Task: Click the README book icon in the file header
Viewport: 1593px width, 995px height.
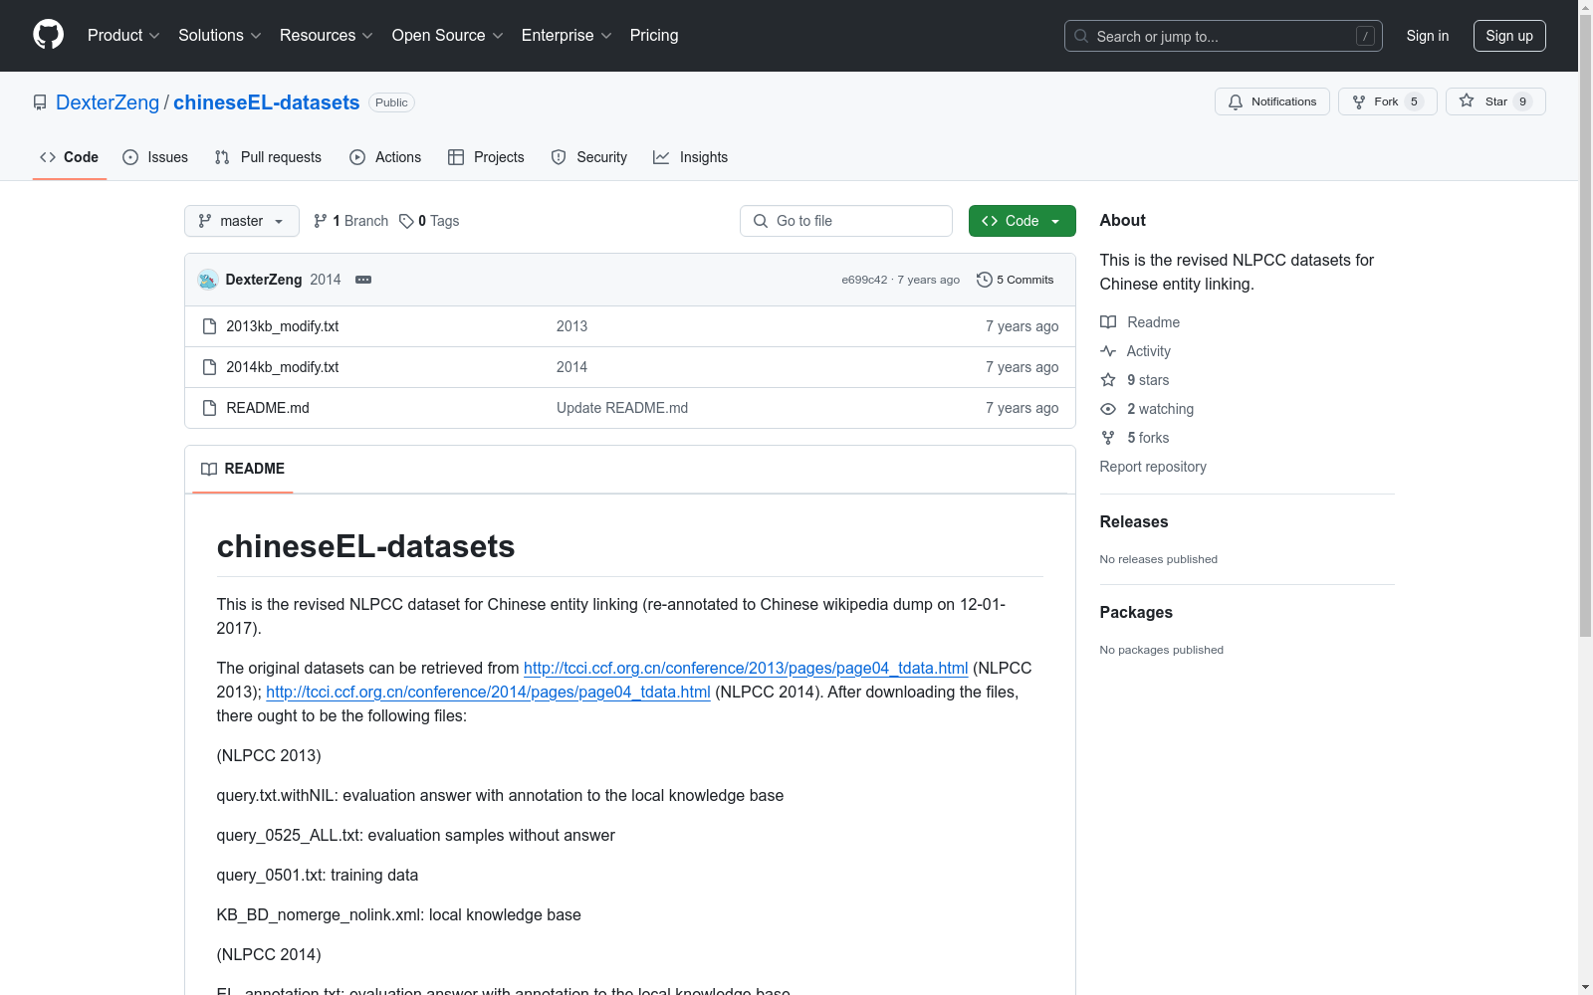Action: click(209, 469)
